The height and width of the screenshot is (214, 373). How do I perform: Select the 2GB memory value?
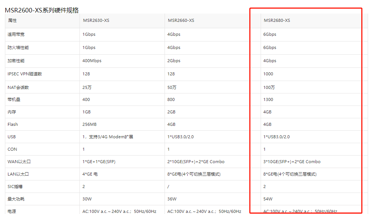click(171, 112)
